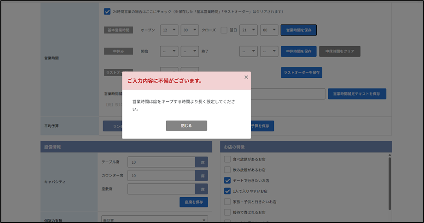Screen dimensions: 424x223
Task: Open the open-hour dropdown showing 12
Action: click(x=169, y=30)
